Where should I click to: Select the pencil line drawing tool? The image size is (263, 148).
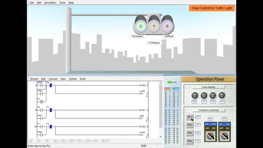[105, 141]
